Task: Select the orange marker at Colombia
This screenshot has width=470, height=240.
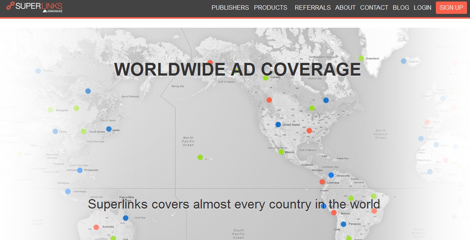Action: point(322,182)
